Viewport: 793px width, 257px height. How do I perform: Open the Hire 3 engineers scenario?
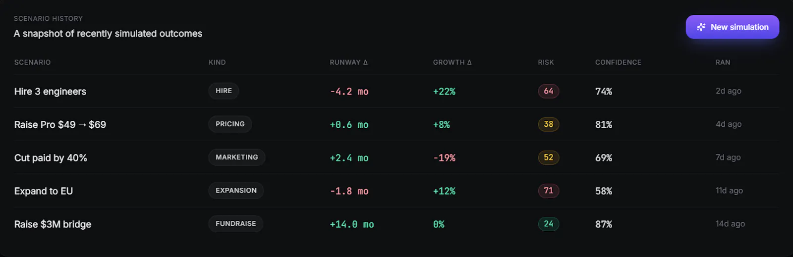click(x=50, y=92)
